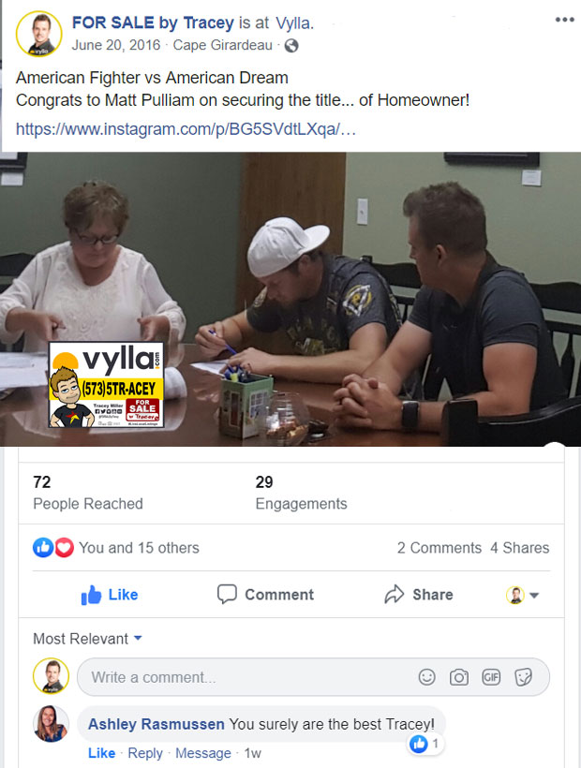Open the house closing photo
This screenshot has height=768, width=581.
coord(290,299)
